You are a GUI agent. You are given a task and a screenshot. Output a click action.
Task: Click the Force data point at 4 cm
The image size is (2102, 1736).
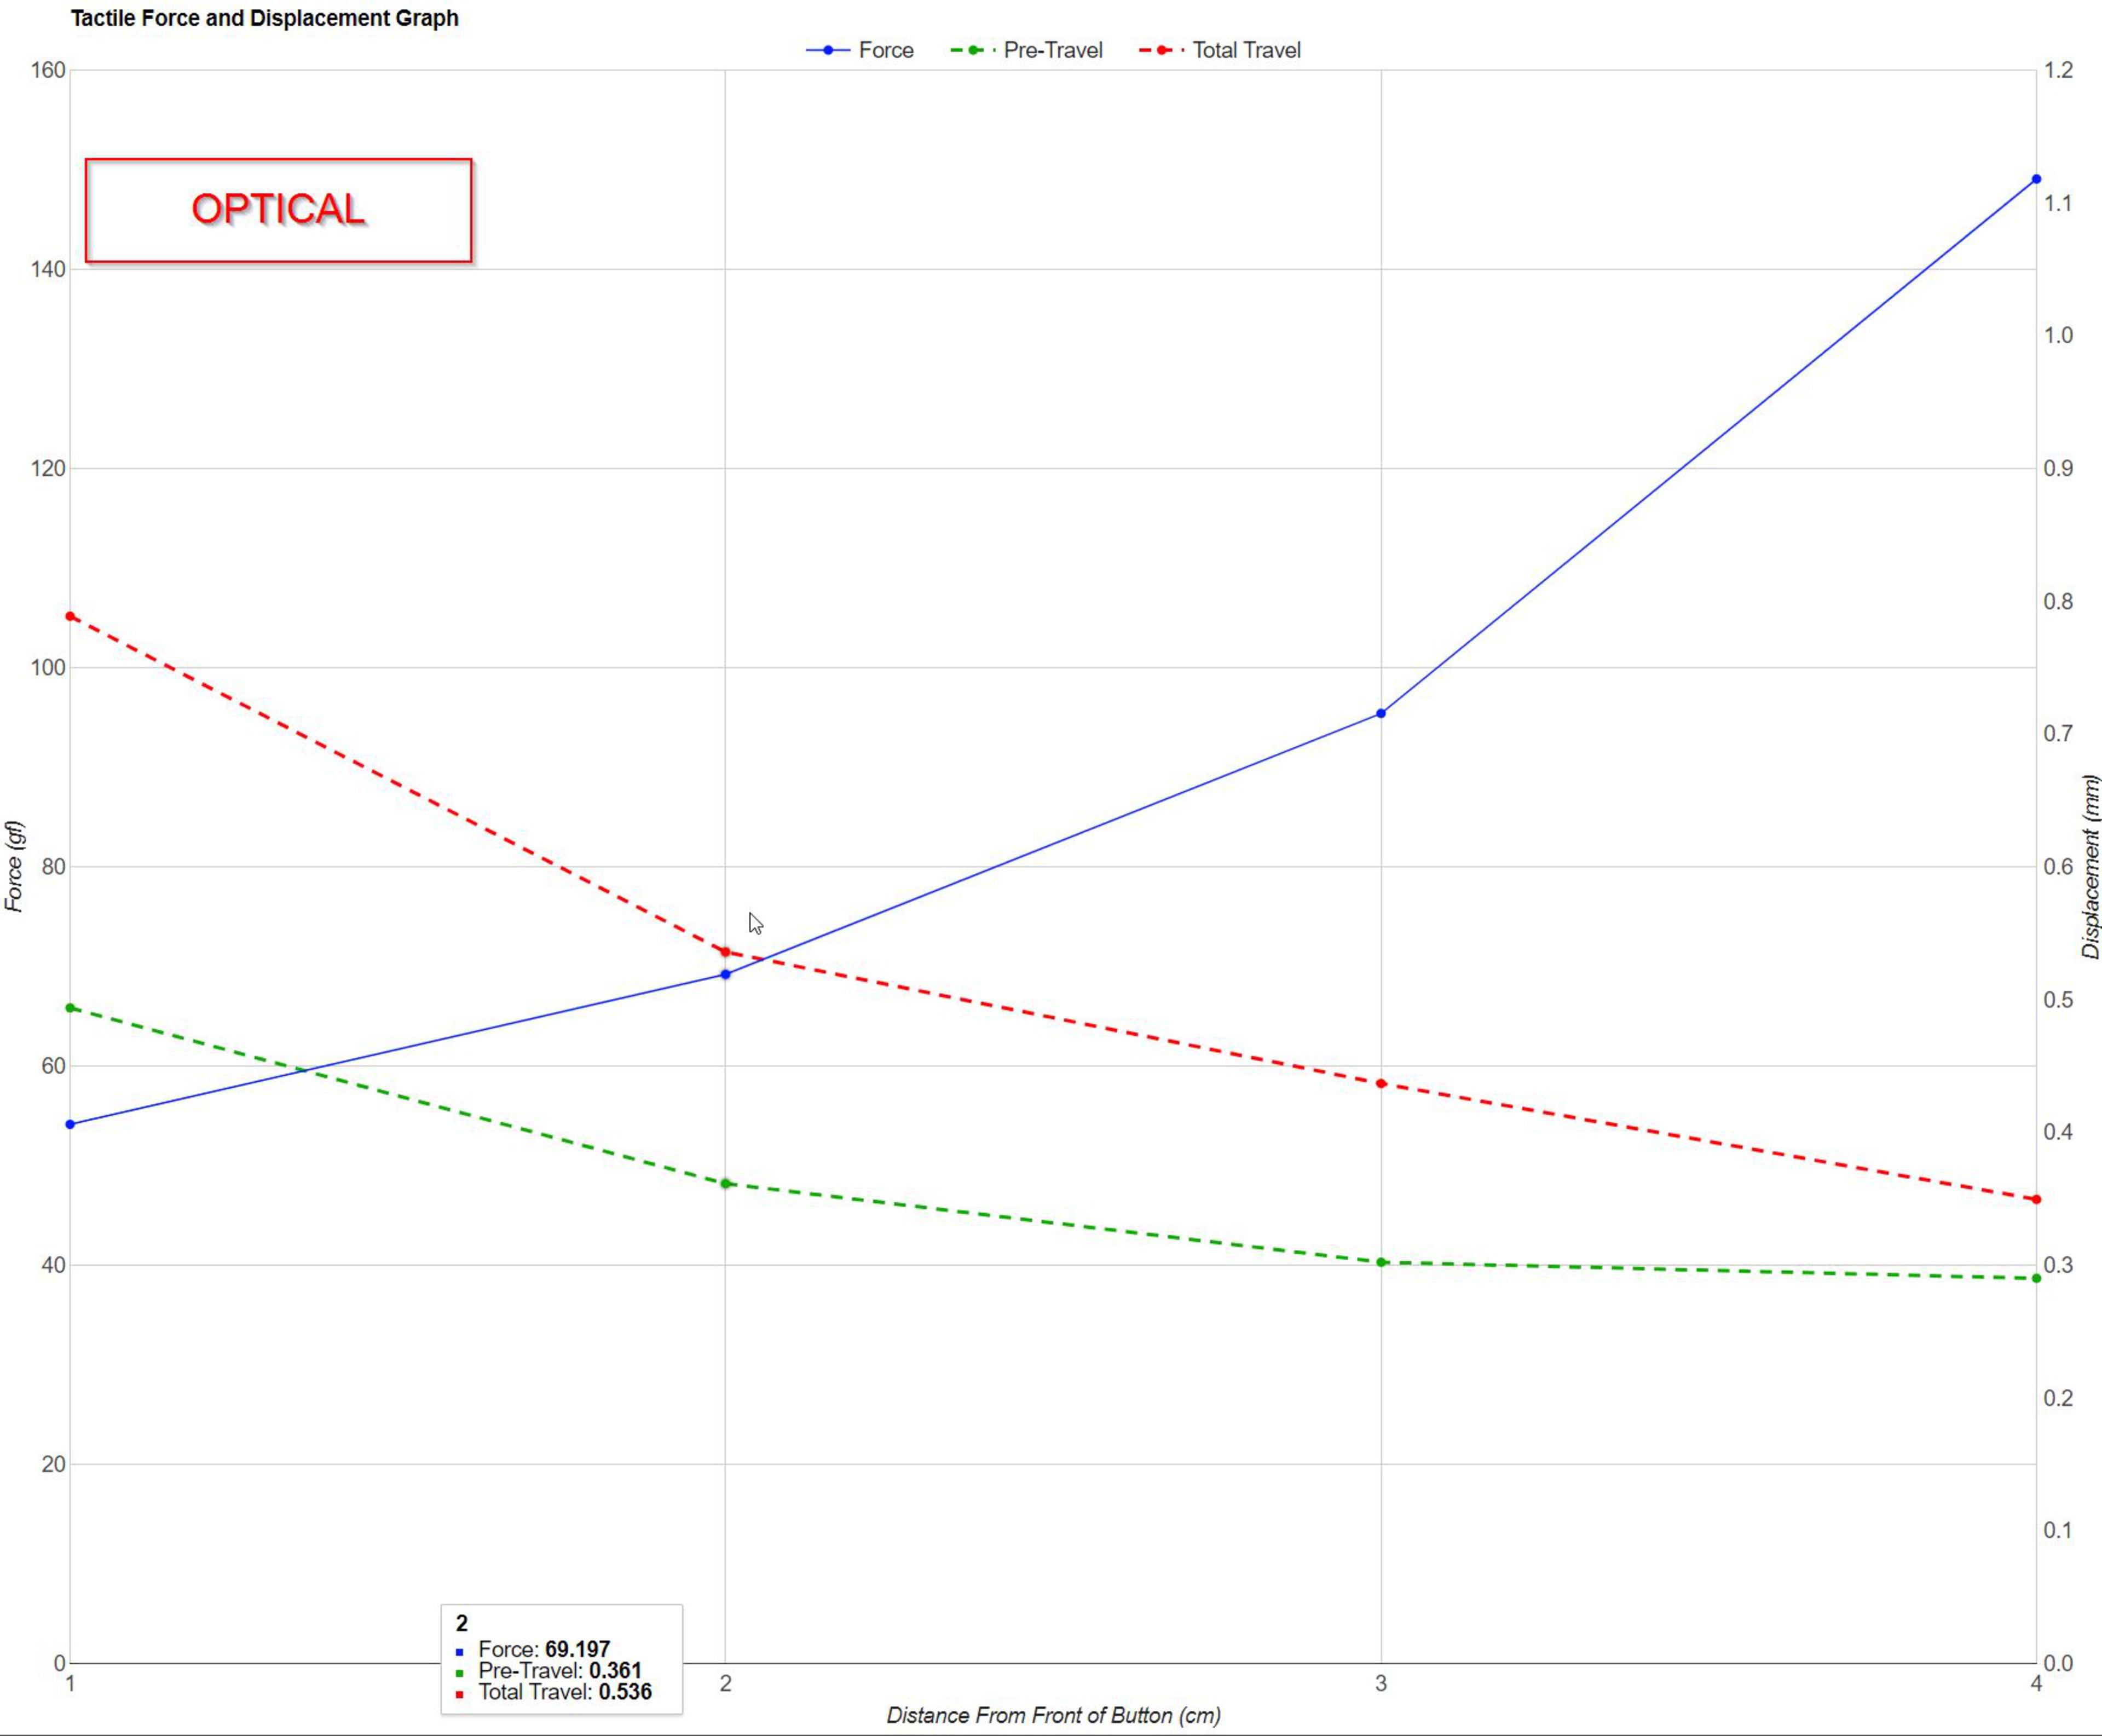click(x=2036, y=179)
